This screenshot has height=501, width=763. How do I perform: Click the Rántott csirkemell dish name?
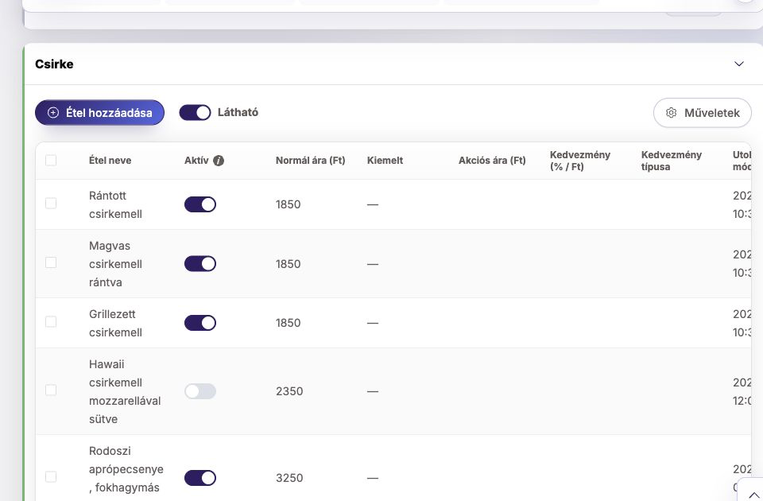pyautogui.click(x=115, y=205)
